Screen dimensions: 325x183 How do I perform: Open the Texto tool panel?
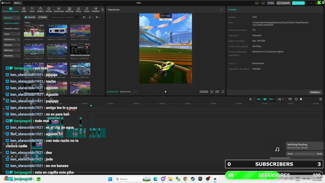(32, 10)
